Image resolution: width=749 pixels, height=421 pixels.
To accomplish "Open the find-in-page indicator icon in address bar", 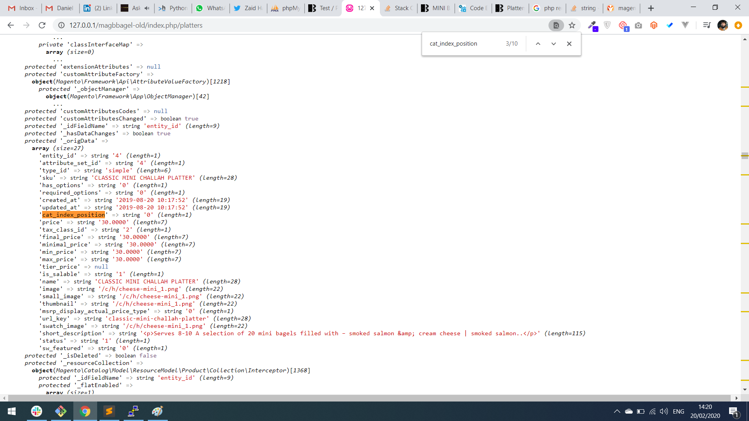I will coord(556,25).
